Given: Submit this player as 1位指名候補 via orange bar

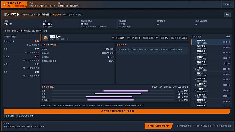Looking at the screenshot, I should click(x=117, y=111).
